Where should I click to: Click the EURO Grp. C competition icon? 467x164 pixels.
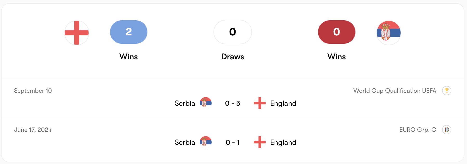[x=446, y=130]
